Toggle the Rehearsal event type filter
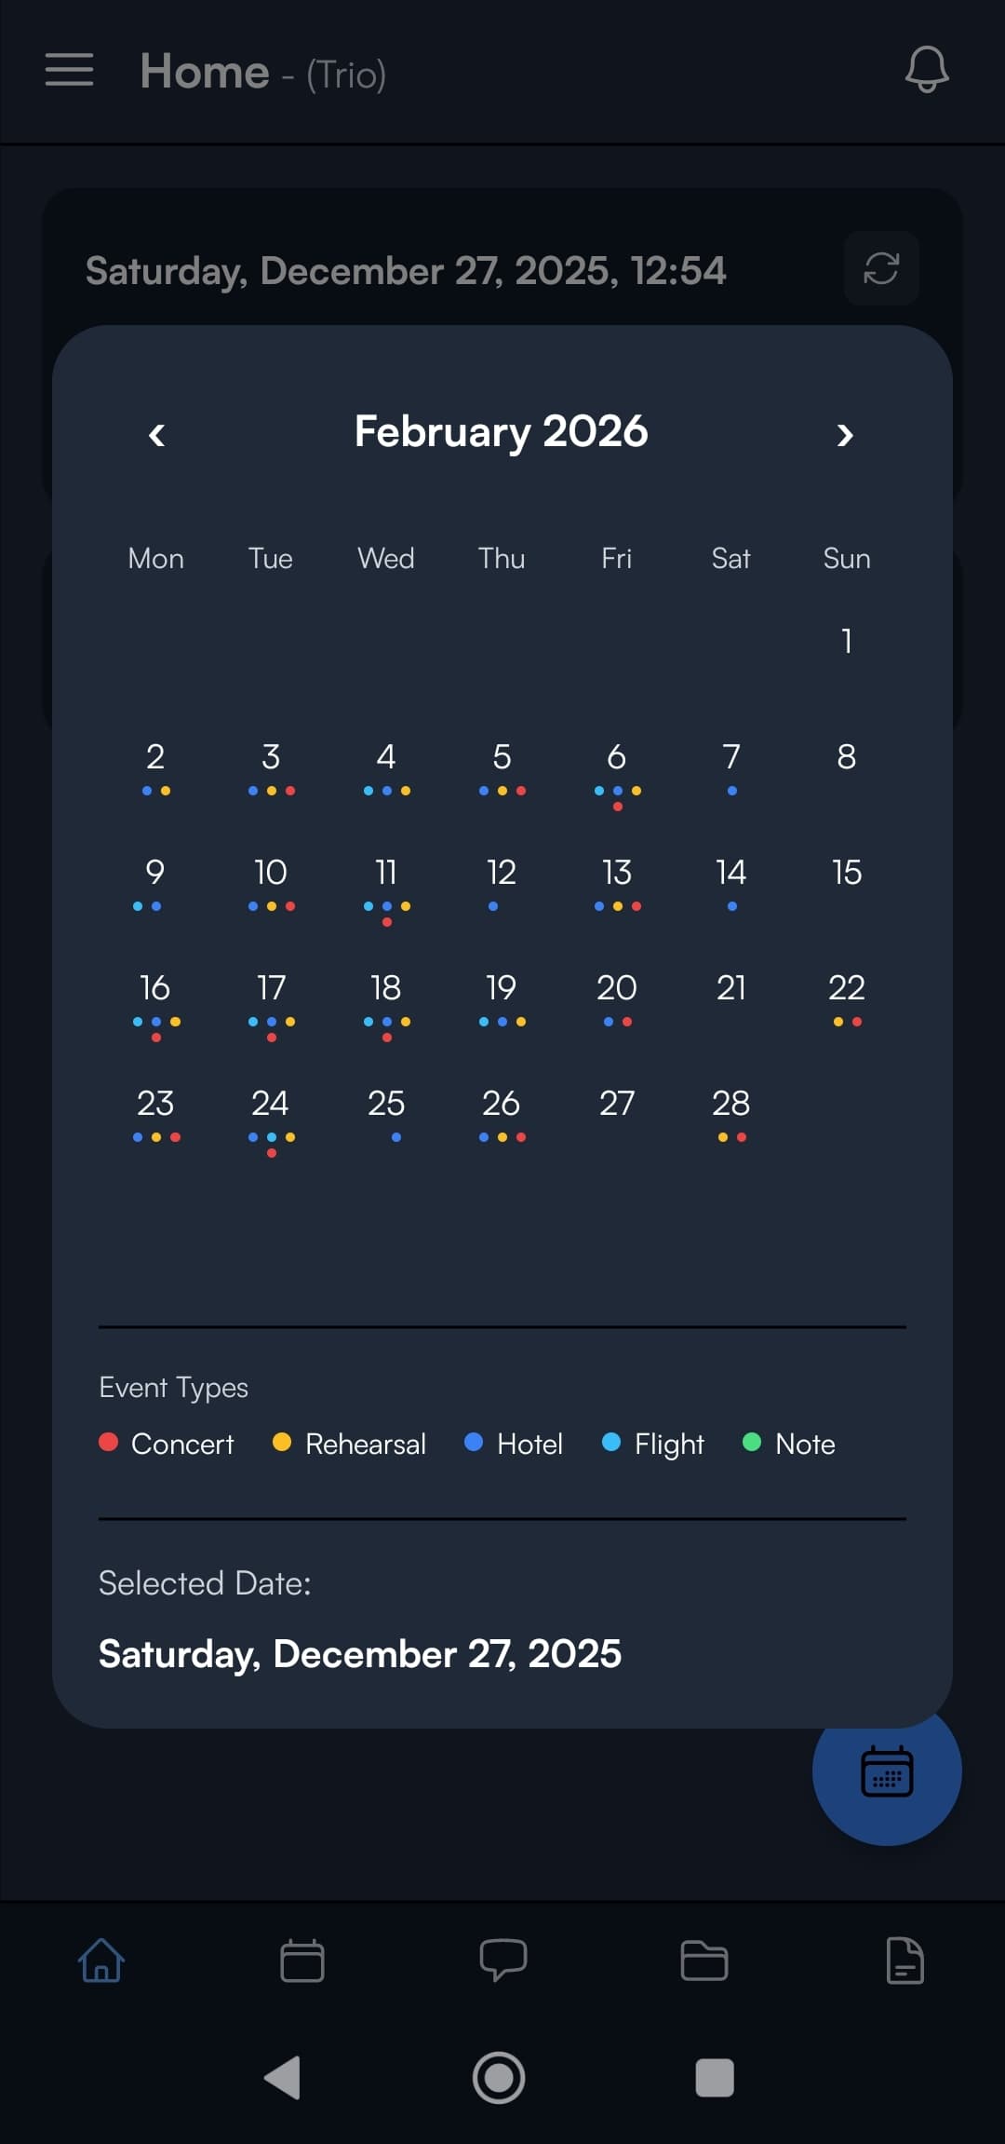The image size is (1005, 2144). click(348, 1444)
